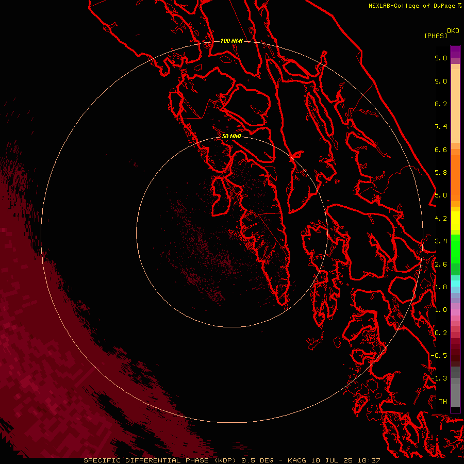Click the 10 JUL 25 date text
Image resolution: width=464 pixels, height=464 pixels.
(331, 460)
